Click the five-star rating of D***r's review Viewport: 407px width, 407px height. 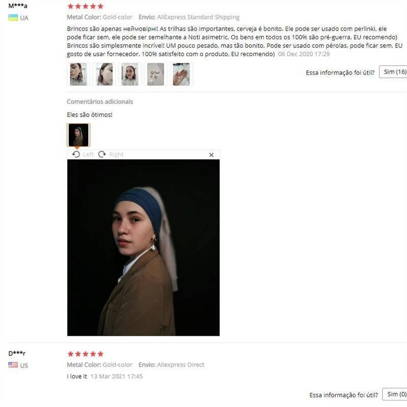pyautogui.click(x=85, y=354)
